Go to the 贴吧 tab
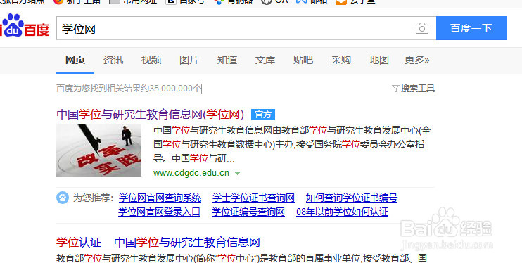The height and width of the screenshot is (263, 522). pos(303,60)
